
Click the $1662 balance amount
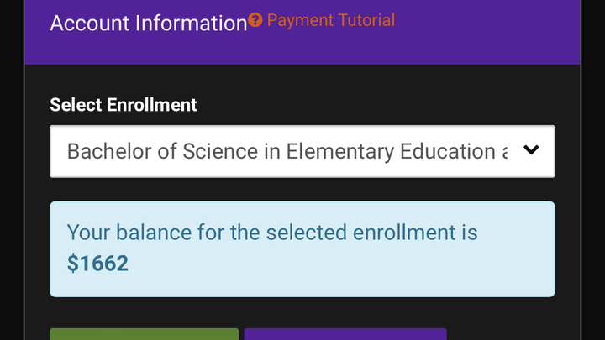97,264
